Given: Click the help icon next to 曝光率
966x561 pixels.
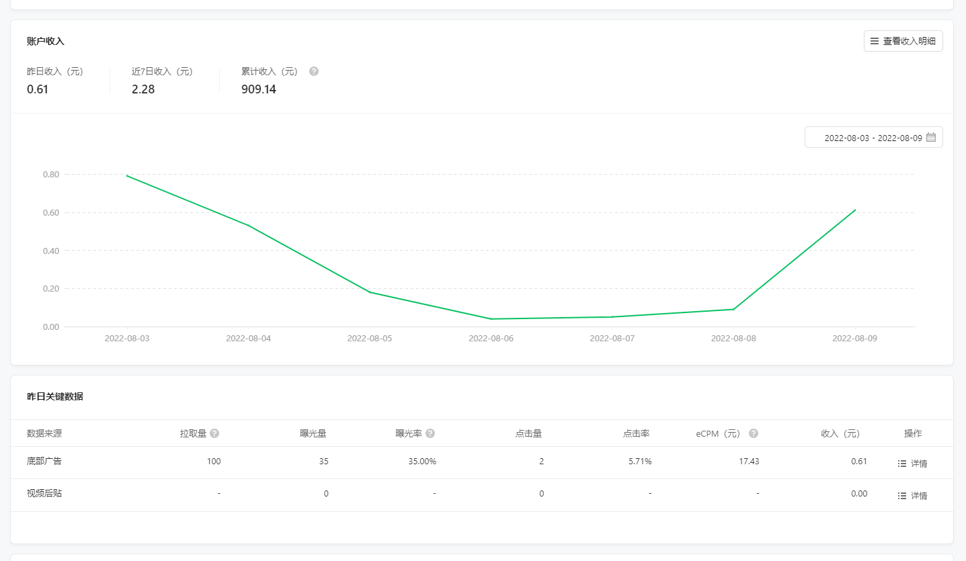Looking at the screenshot, I should pos(430,433).
